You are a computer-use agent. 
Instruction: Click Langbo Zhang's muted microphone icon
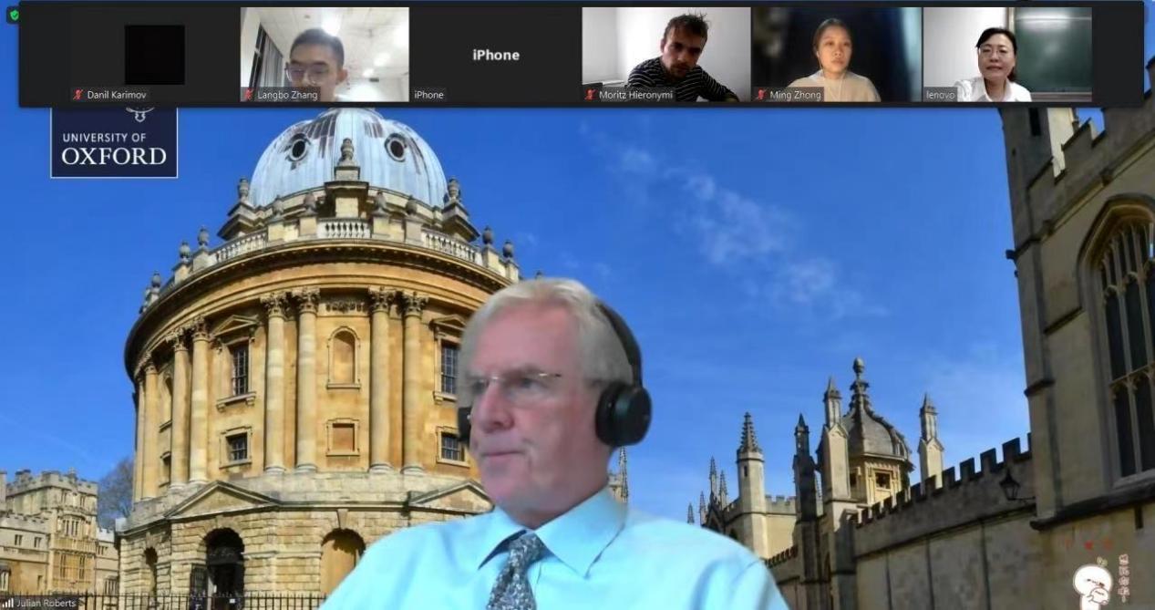tap(249, 95)
